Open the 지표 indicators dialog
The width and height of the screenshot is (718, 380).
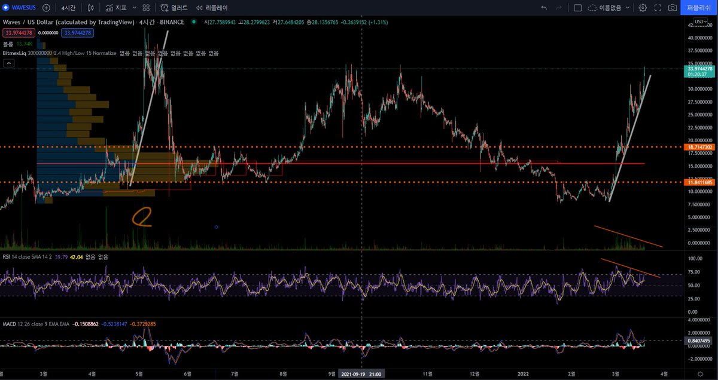point(116,8)
